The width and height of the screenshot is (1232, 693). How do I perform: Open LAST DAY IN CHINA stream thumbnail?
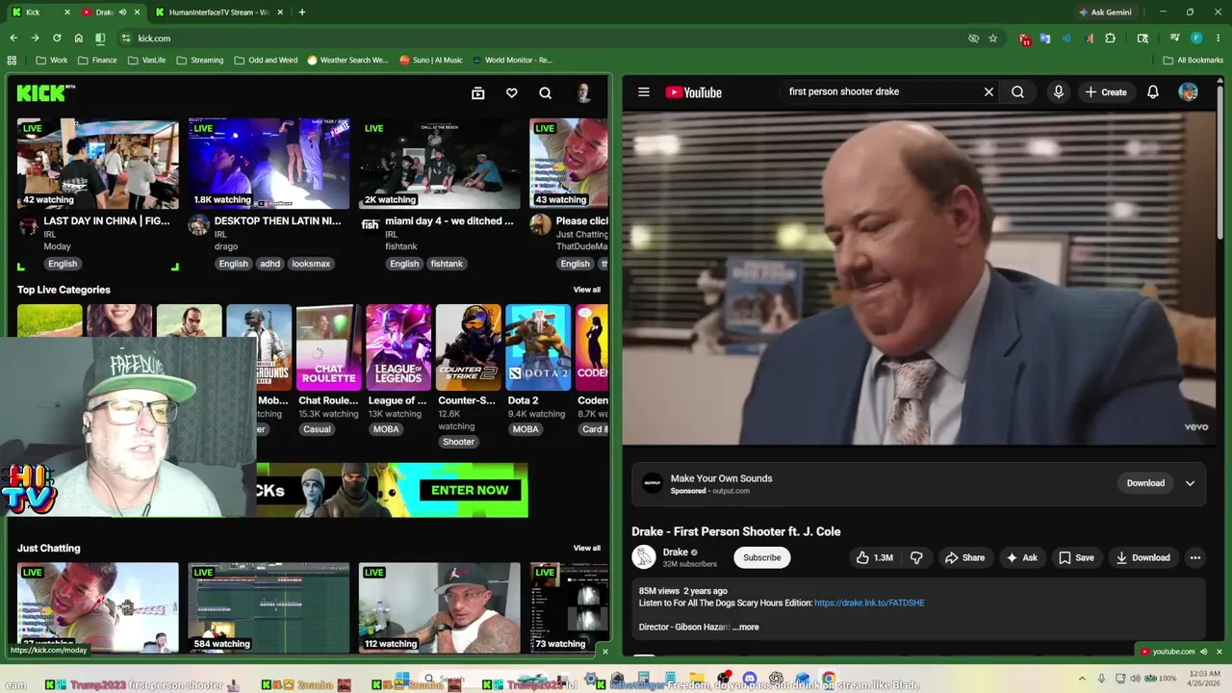tap(98, 164)
